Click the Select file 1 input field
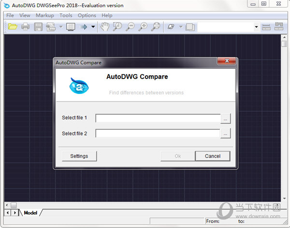 158,118
